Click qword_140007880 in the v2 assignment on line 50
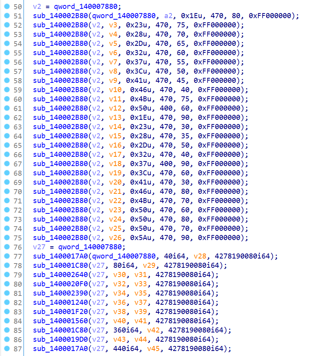The width and height of the screenshot is (327, 356). click(x=86, y=7)
